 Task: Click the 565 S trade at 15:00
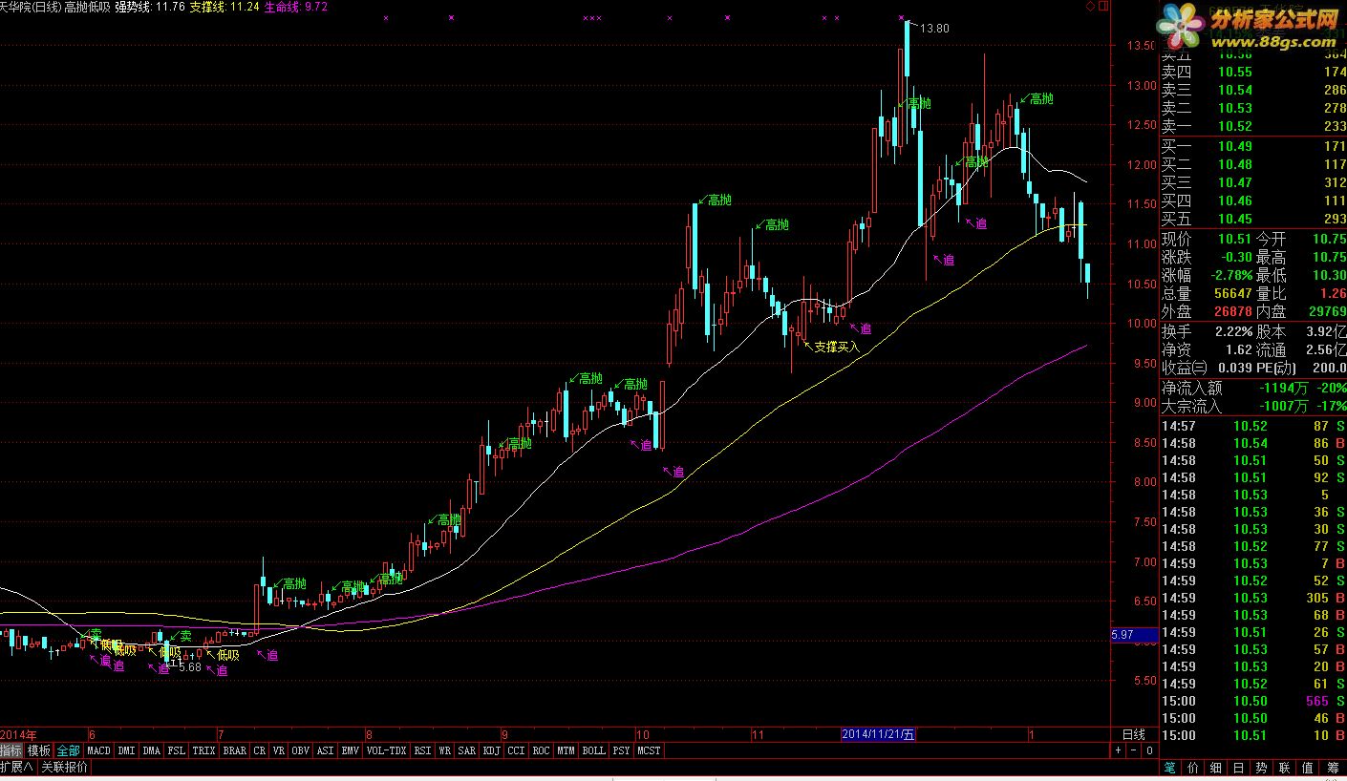pyautogui.click(x=1252, y=701)
